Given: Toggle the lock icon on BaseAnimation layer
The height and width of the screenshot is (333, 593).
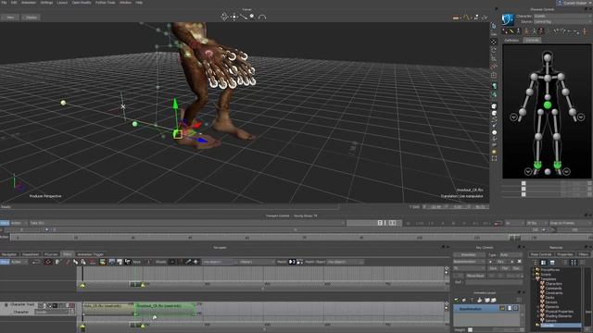Looking at the screenshot, I should point(503,308).
